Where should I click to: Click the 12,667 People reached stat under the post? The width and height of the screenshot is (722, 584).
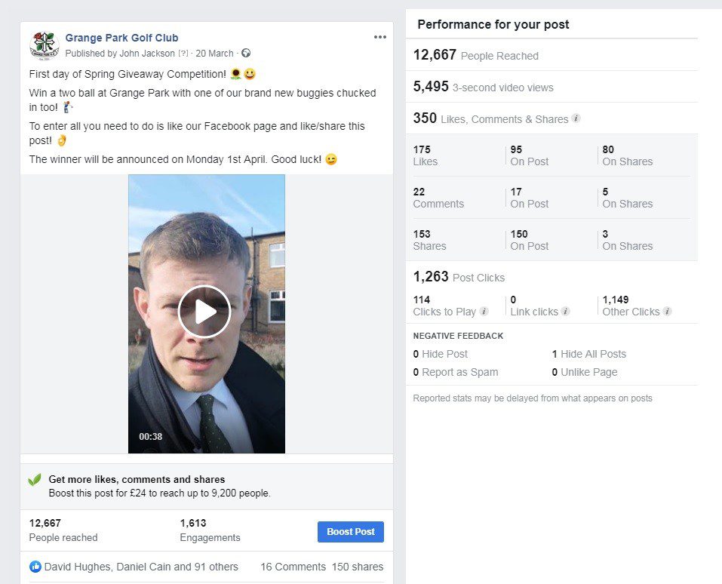(63, 530)
